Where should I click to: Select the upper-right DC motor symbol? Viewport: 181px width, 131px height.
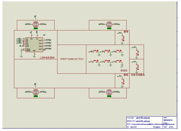[x=109, y=24]
